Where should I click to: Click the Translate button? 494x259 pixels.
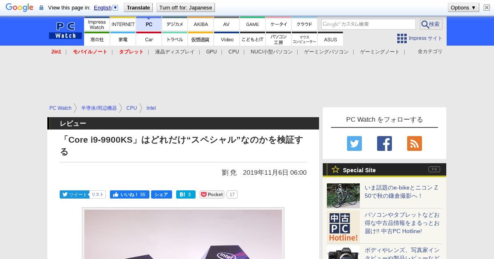[138, 7]
